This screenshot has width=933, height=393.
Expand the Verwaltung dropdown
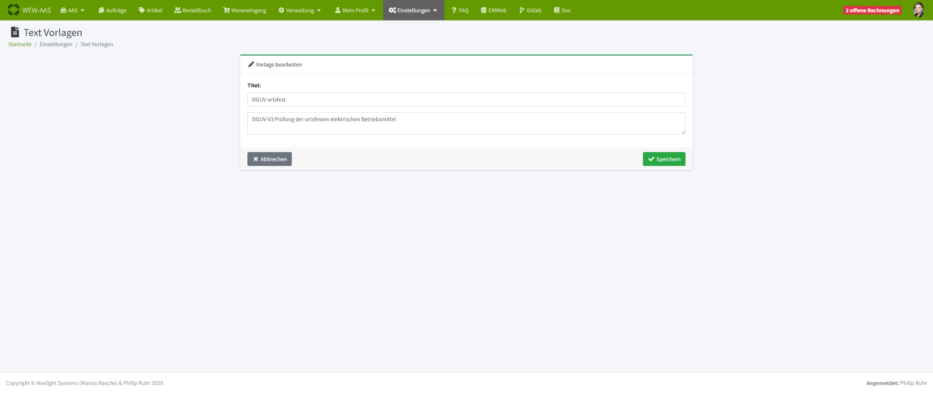click(300, 10)
